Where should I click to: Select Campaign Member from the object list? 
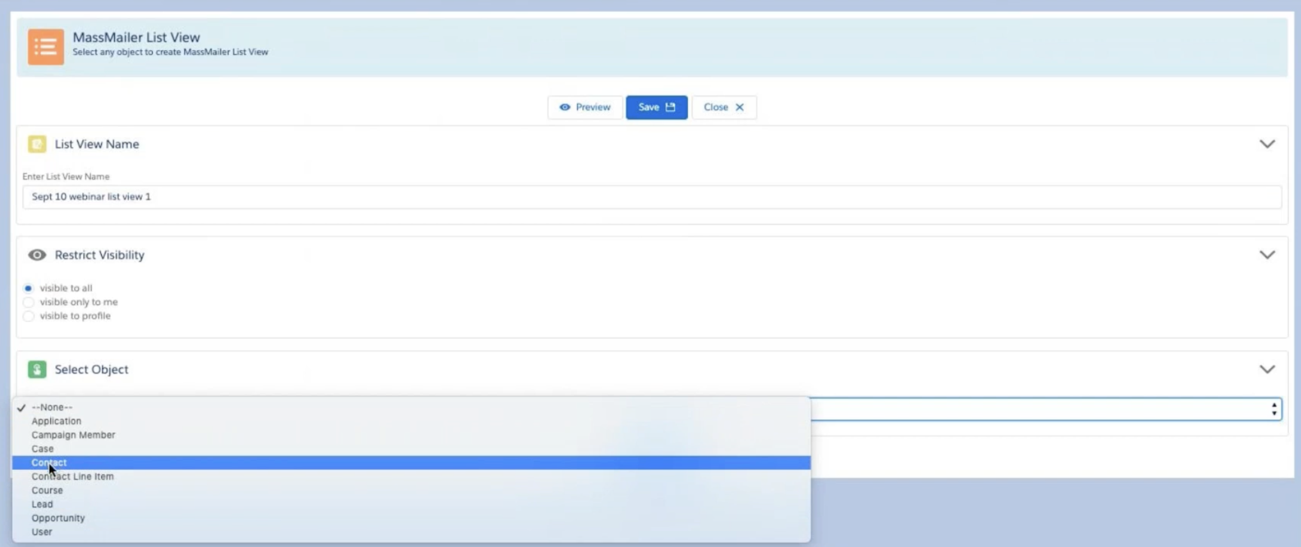point(411,435)
